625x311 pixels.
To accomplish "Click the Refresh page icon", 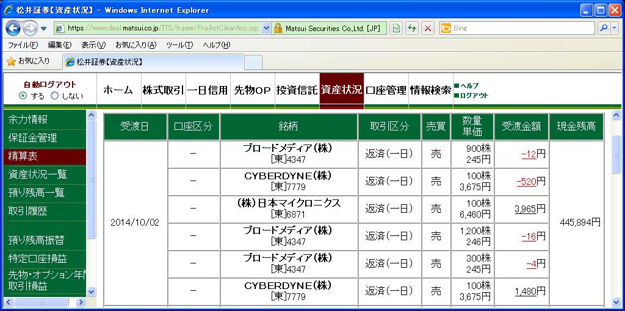I will point(412,28).
